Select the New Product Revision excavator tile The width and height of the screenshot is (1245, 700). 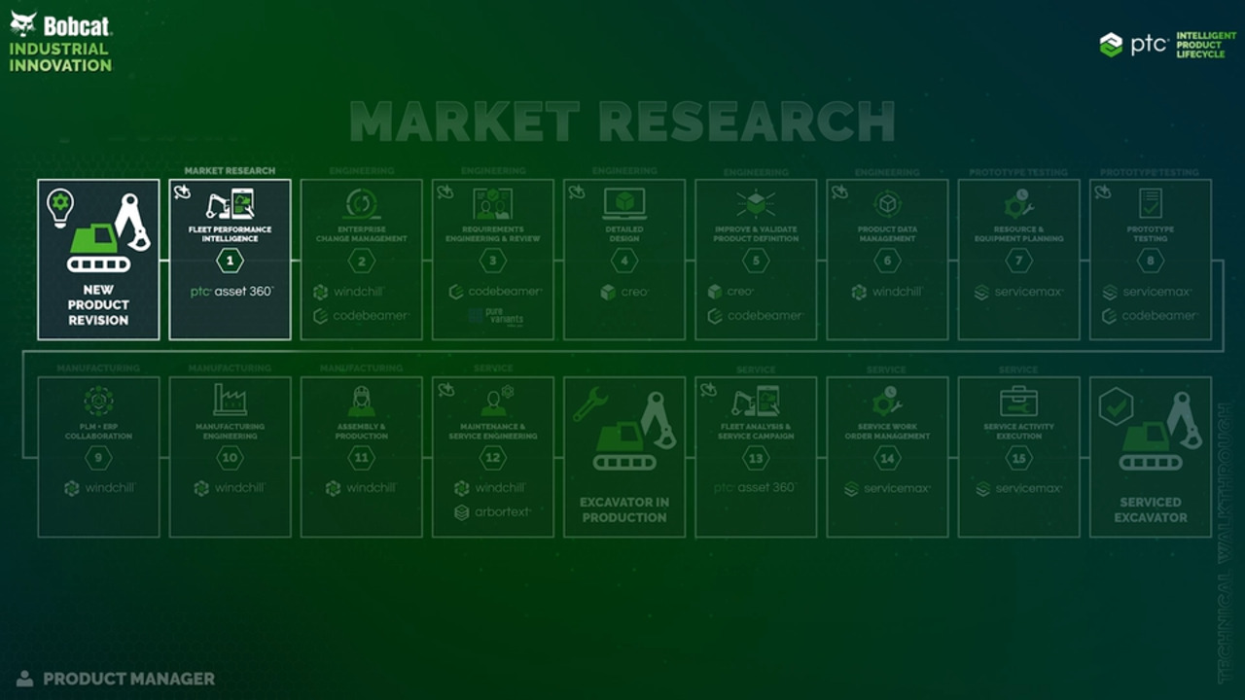[x=98, y=260]
